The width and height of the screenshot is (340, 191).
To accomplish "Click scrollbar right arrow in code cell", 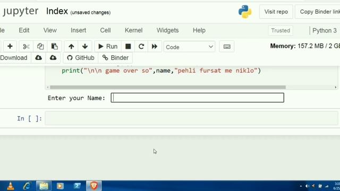I will (x=335, y=87).
